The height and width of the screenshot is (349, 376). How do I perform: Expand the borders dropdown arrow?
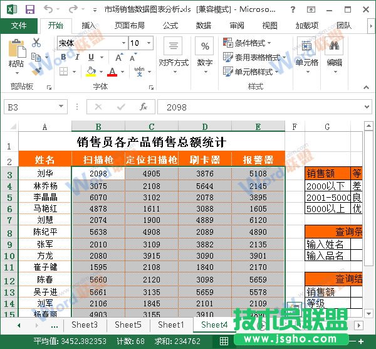click(74, 72)
